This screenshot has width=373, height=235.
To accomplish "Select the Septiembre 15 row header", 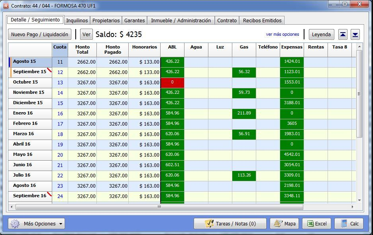I will tap(29, 72).
